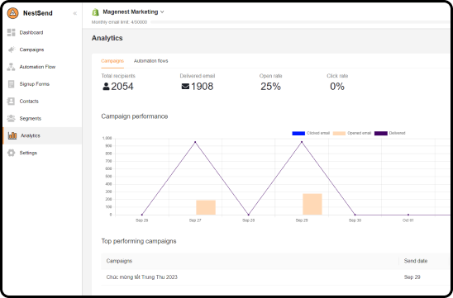Click the Sep 29 send date cell
Screen dimensions: 453x298
412,277
